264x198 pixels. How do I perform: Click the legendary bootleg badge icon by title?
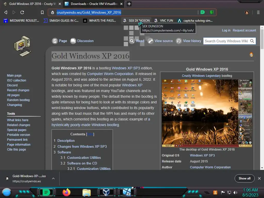[x=251, y=55]
